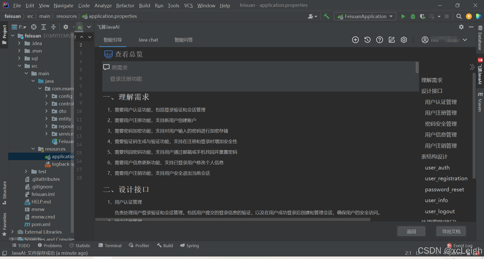484x259 pixels.
Task: Click the new conversation plus icon in JavaAI panel
Action: point(355,40)
